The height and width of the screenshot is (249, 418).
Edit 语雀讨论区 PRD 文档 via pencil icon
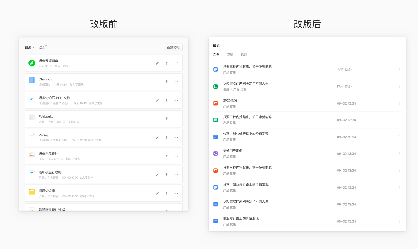pyautogui.click(x=157, y=100)
